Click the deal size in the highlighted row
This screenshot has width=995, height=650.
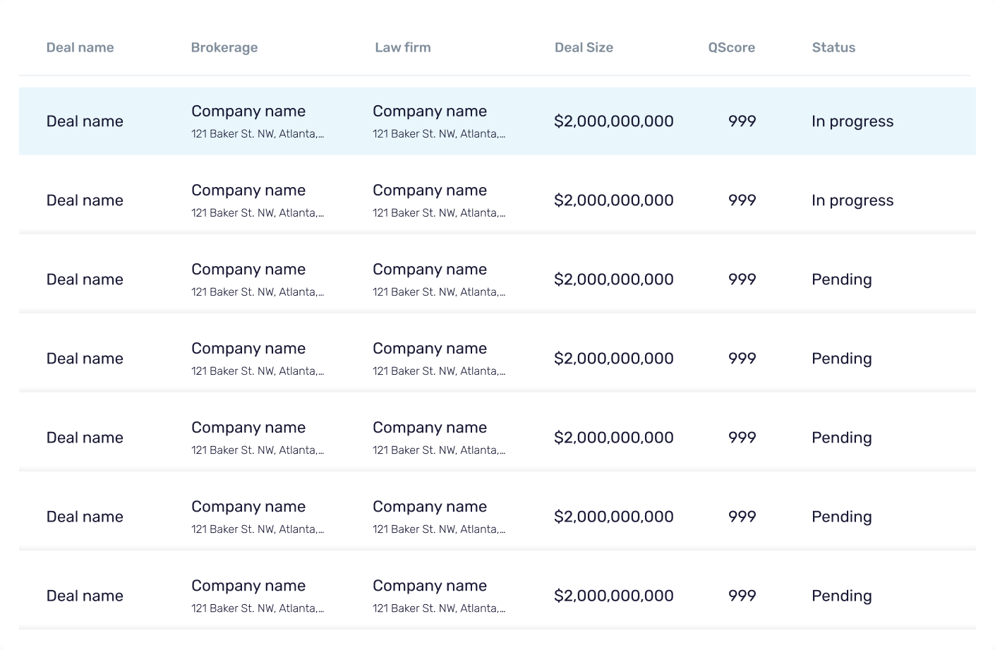[613, 121]
